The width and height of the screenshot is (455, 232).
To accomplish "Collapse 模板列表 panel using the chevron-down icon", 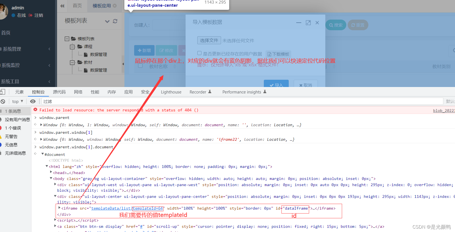I will (107, 21).
